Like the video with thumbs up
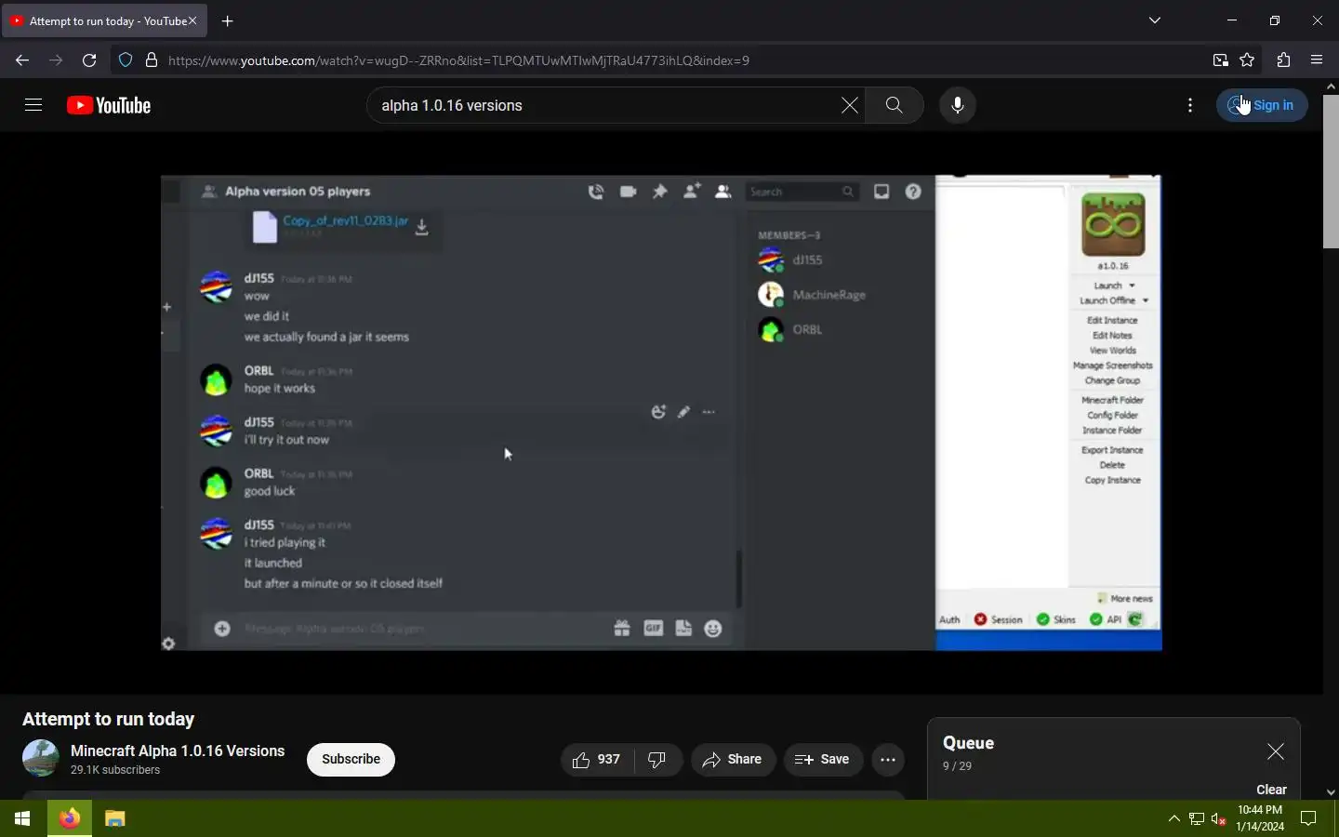 [597, 760]
